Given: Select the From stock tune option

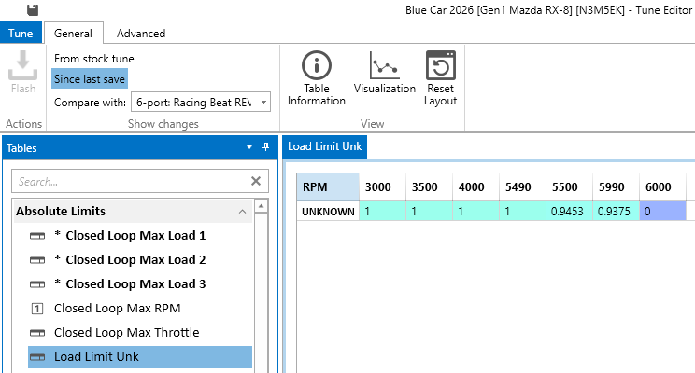Looking at the screenshot, I should [x=94, y=58].
